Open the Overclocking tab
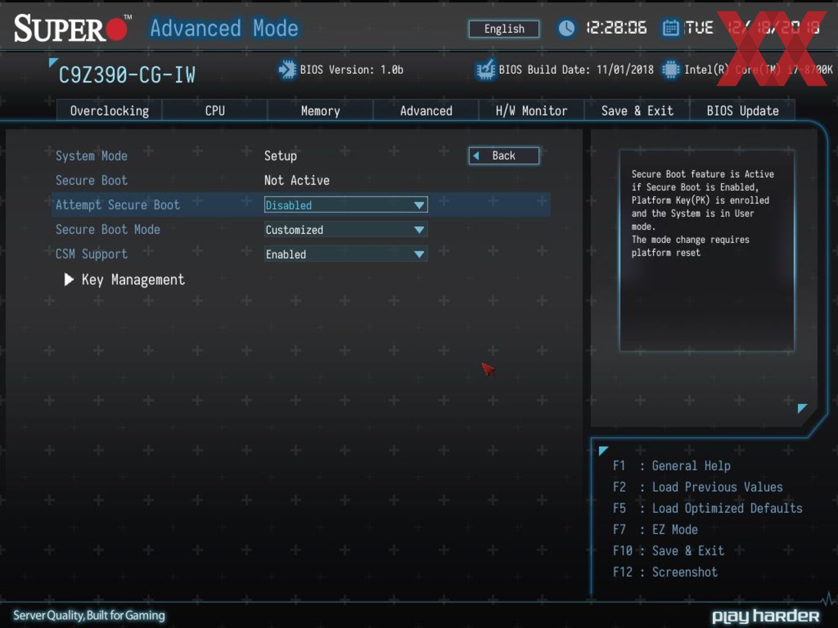The image size is (838, 628). (x=109, y=111)
